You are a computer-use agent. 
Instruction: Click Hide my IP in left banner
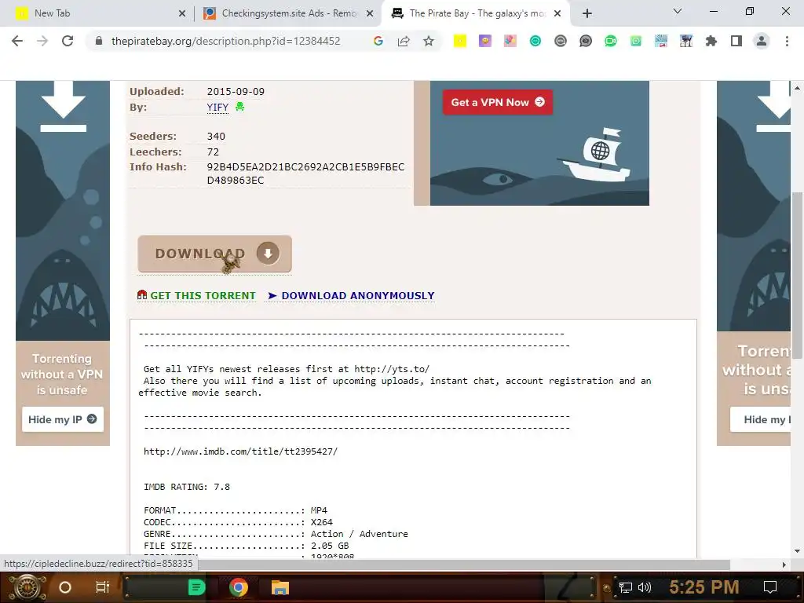(63, 419)
